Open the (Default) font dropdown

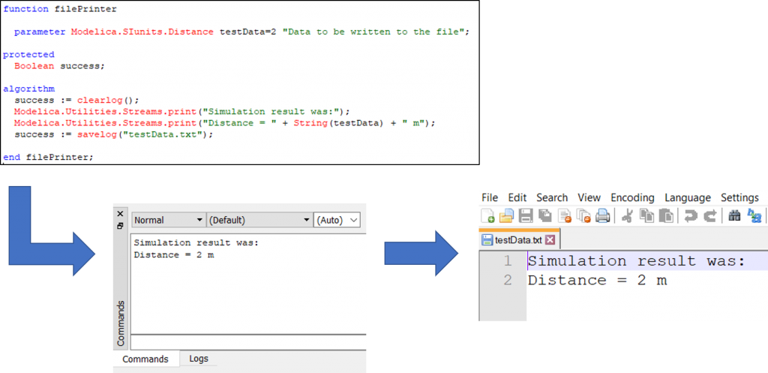[259, 221]
